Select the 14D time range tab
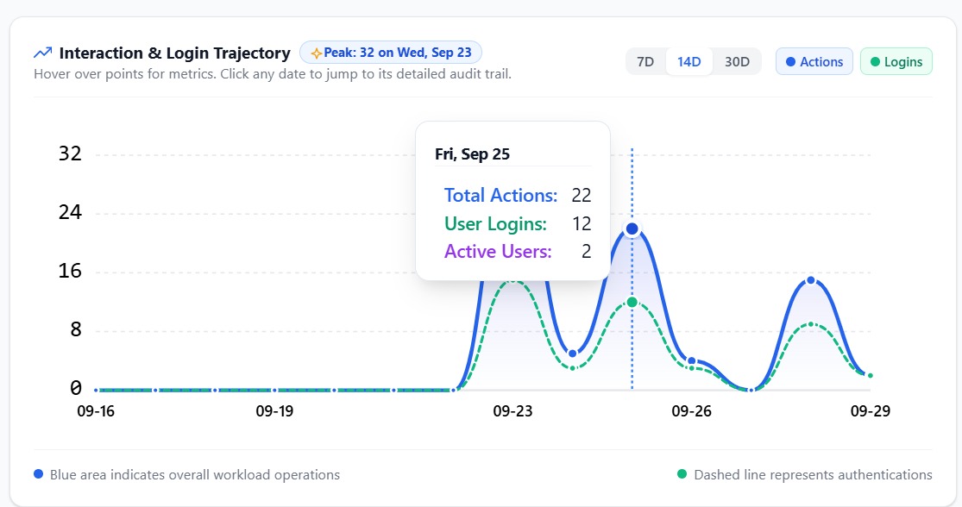Image resolution: width=962 pixels, height=507 pixels. click(x=689, y=61)
